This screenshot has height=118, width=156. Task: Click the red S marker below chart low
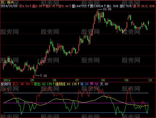pyautogui.click(x=34, y=77)
